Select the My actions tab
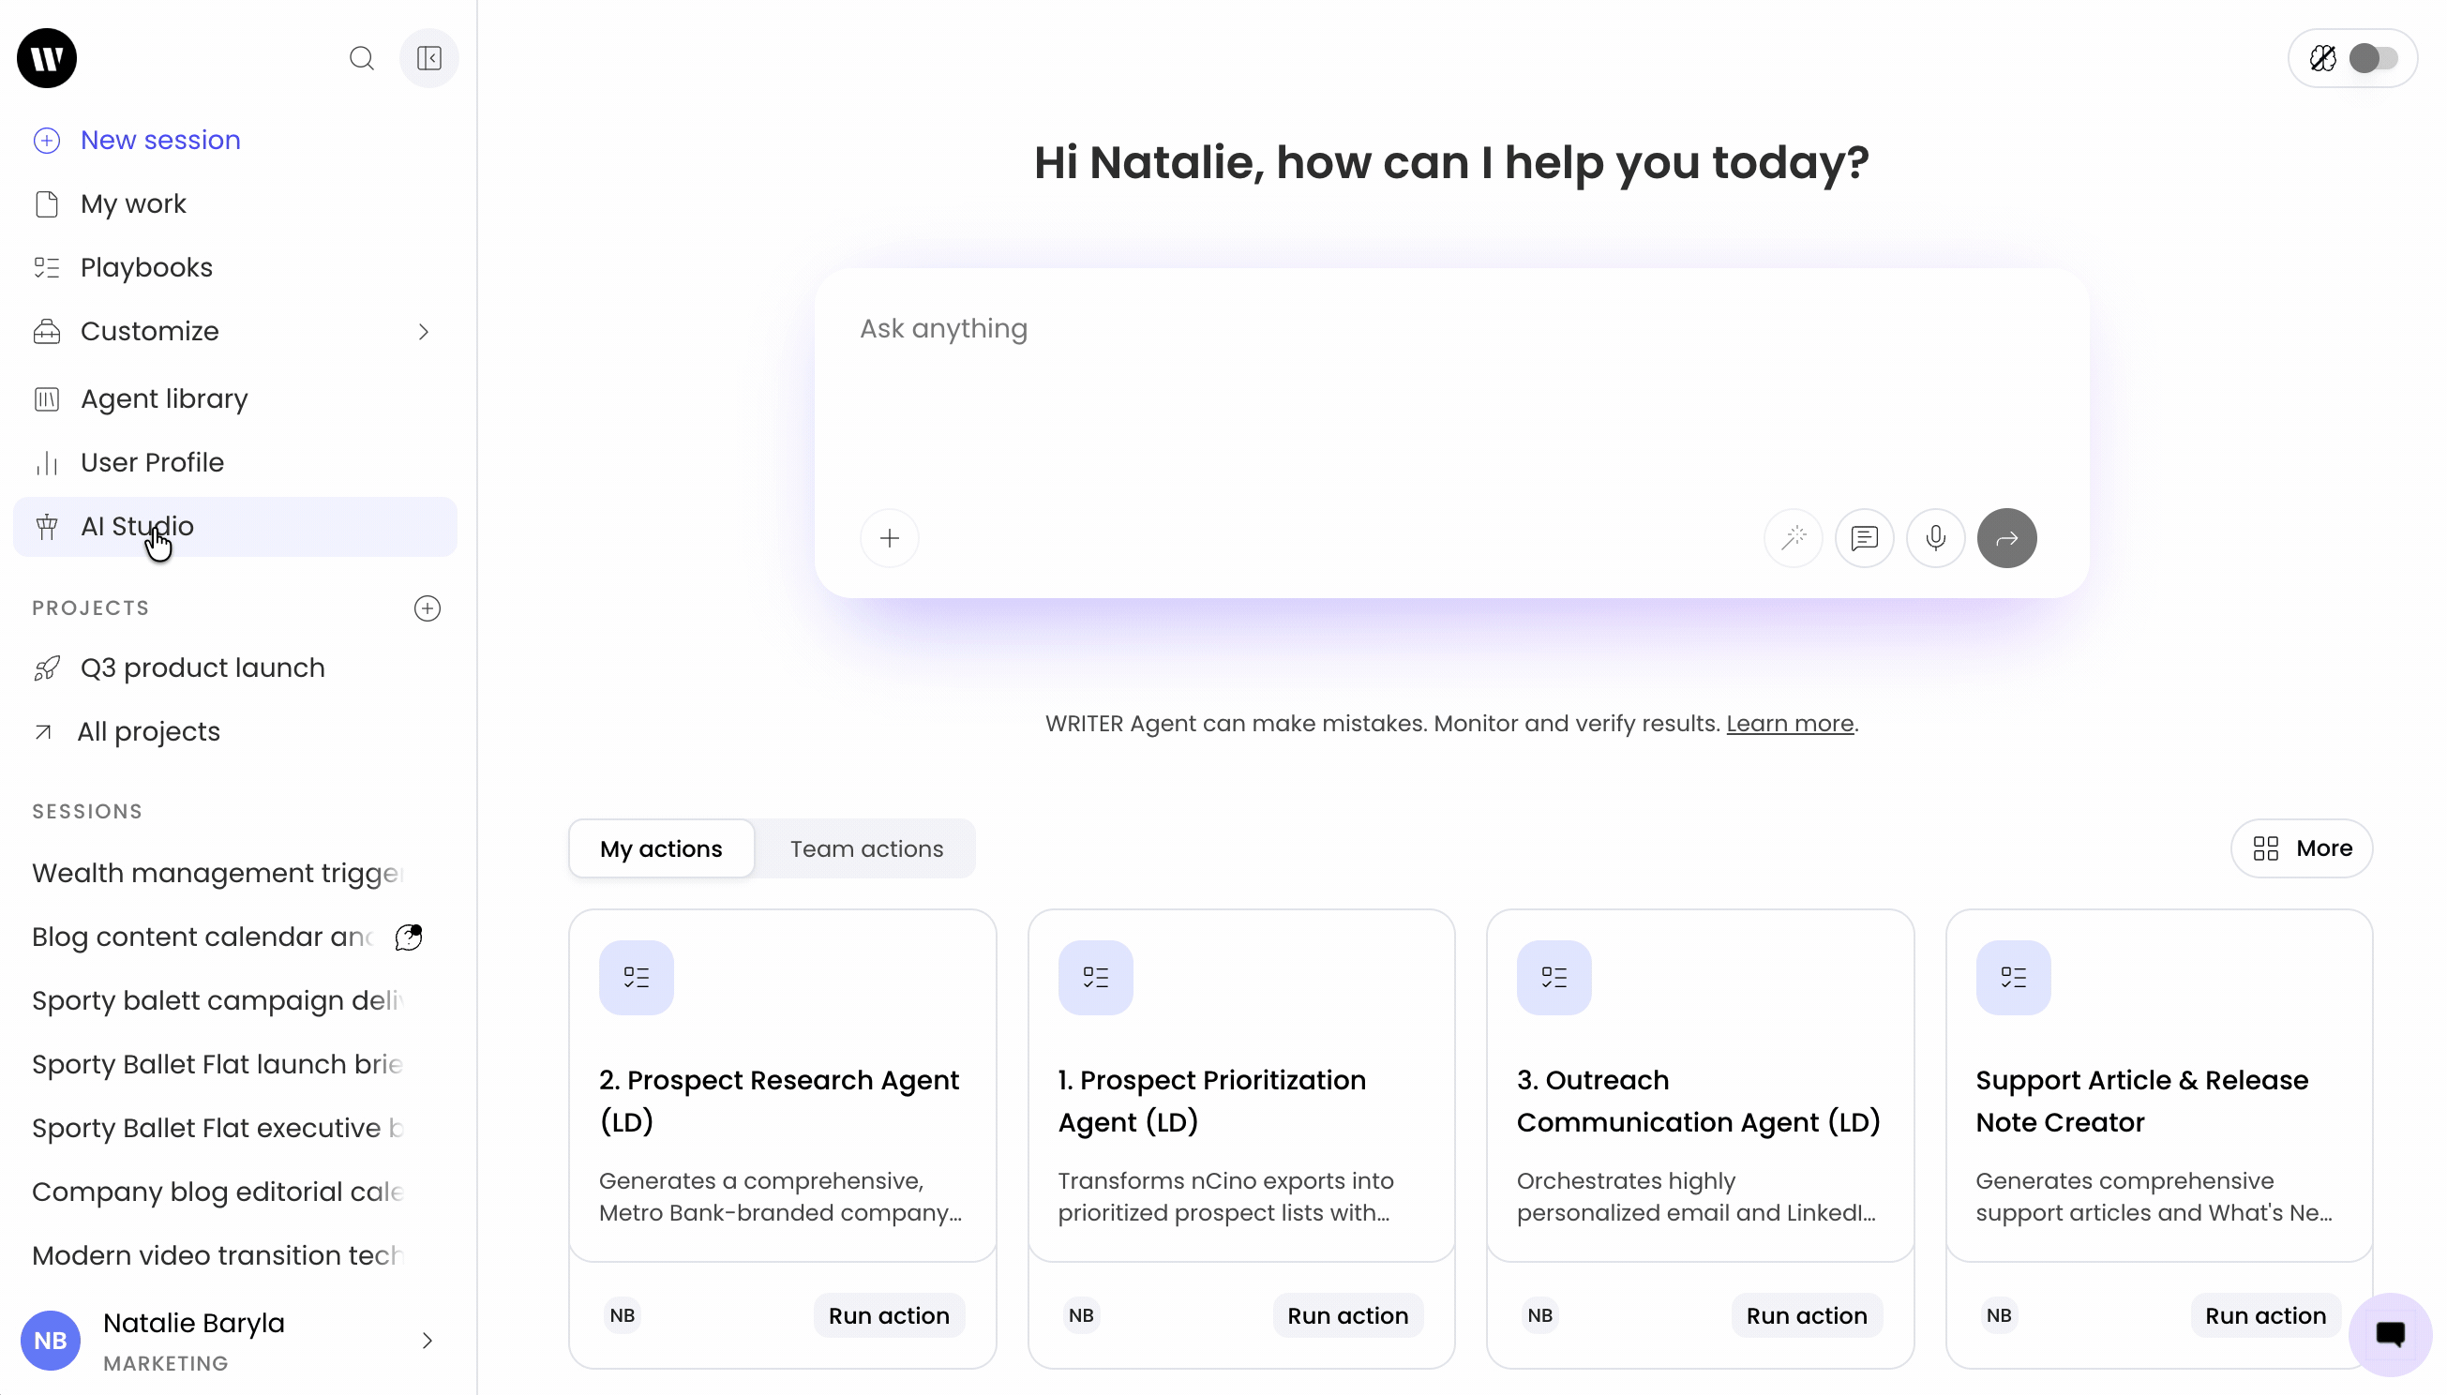The width and height of the screenshot is (2447, 1395). pyautogui.click(x=661, y=848)
